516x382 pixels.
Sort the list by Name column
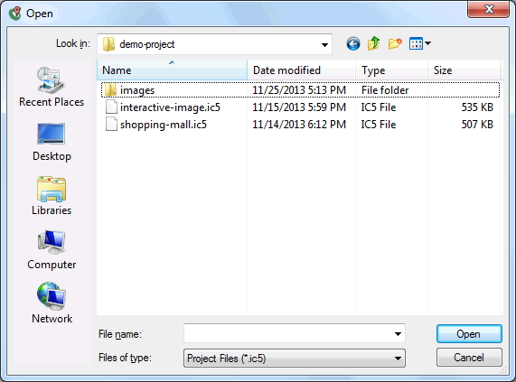coord(172,70)
